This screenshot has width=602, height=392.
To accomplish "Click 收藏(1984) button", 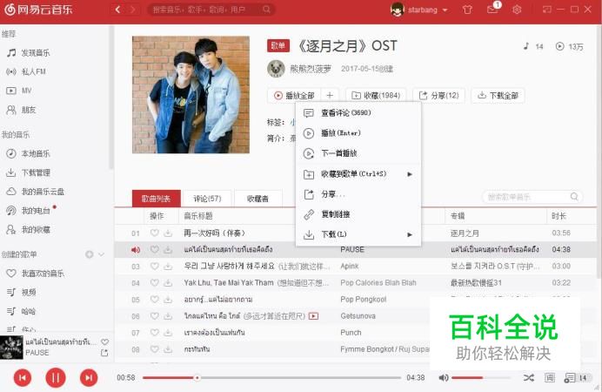I will pos(376,95).
